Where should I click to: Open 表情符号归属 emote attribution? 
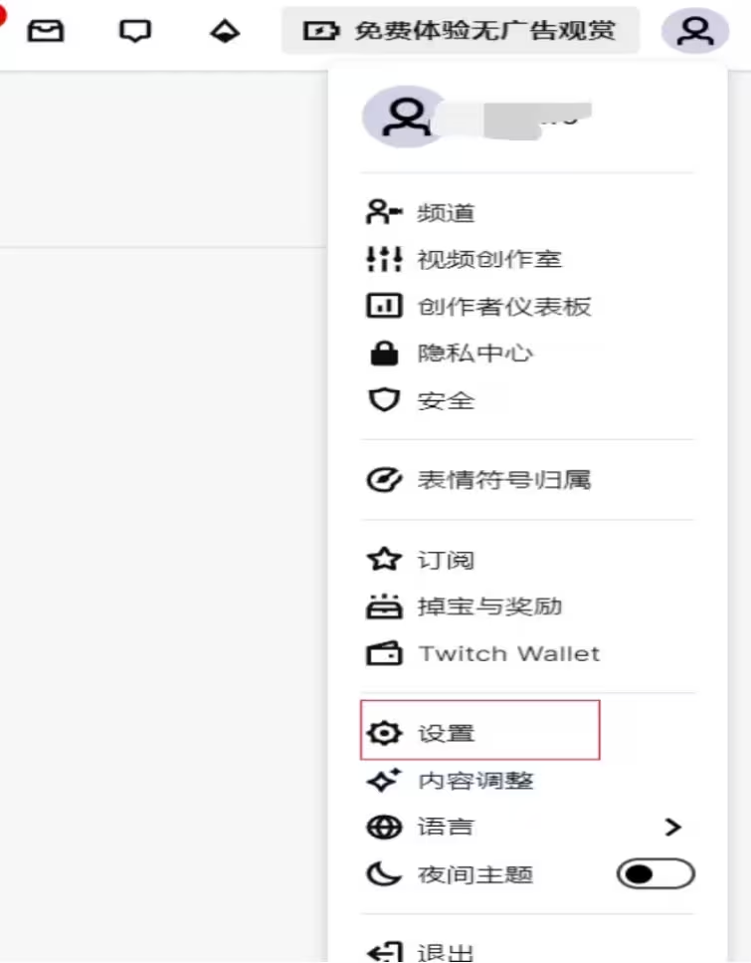pyautogui.click(x=527, y=480)
